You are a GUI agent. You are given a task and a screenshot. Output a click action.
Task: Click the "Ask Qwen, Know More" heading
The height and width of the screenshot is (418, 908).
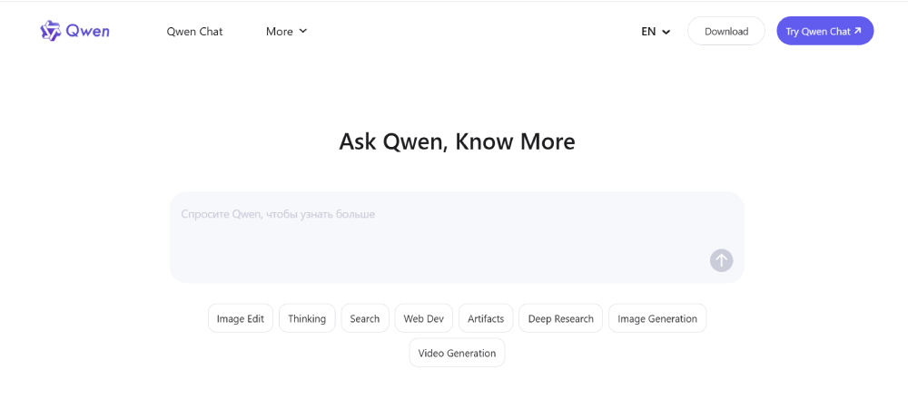click(x=457, y=141)
